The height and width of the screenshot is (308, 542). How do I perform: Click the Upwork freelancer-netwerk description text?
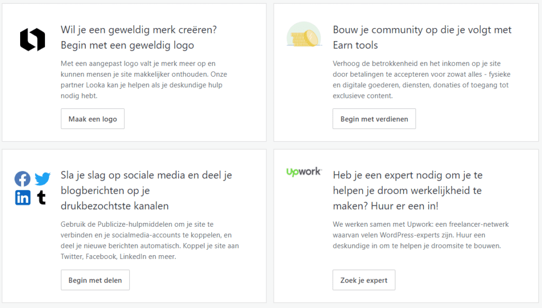(x=421, y=235)
